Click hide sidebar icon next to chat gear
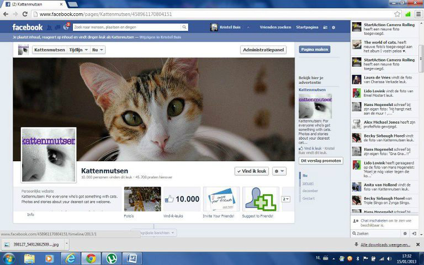The width and height of the screenshot is (424, 265). click(414, 234)
